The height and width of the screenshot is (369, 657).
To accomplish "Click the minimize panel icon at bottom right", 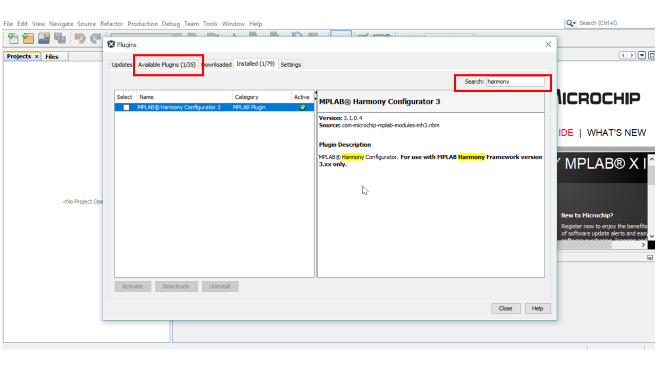I will pyautogui.click(x=650, y=257).
